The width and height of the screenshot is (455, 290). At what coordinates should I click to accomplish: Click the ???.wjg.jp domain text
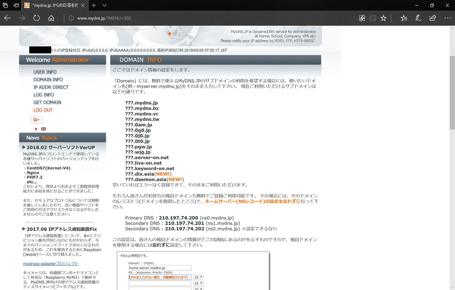pyautogui.click(x=138, y=152)
